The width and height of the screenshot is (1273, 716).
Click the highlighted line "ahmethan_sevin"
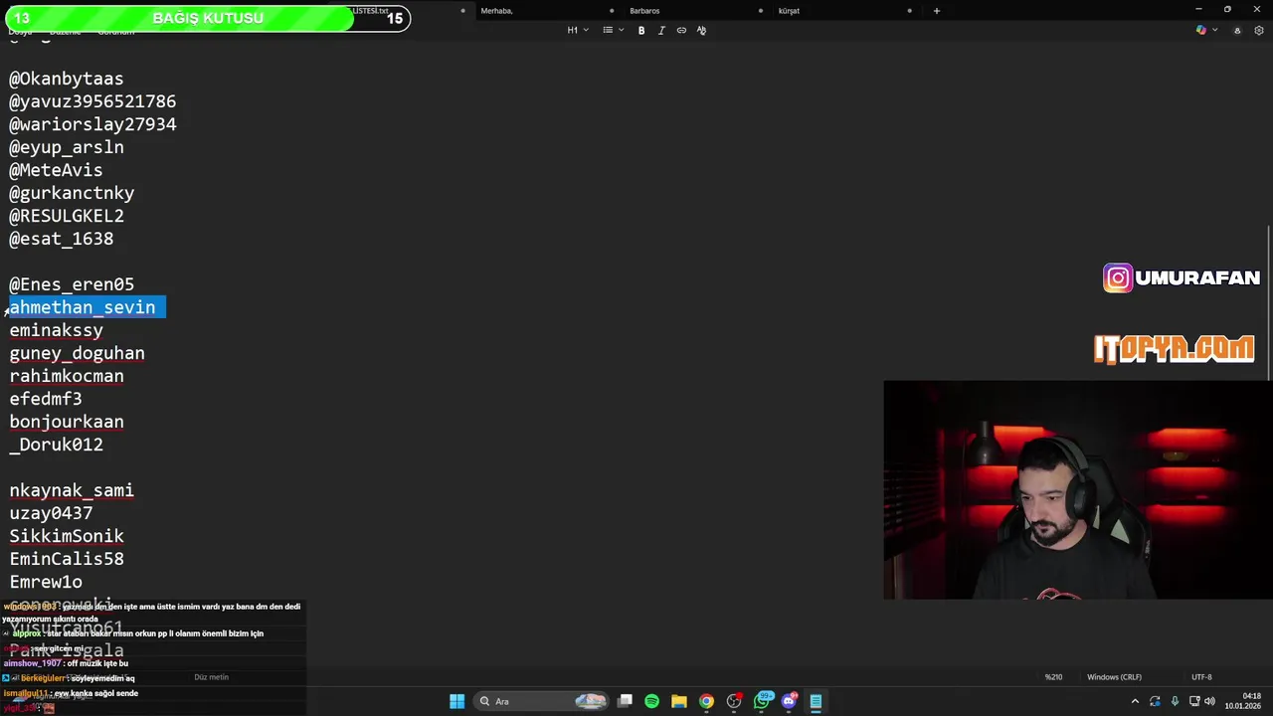[x=83, y=307]
